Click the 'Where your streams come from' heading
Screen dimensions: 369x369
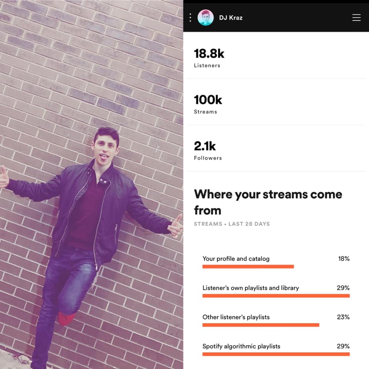tap(268, 202)
